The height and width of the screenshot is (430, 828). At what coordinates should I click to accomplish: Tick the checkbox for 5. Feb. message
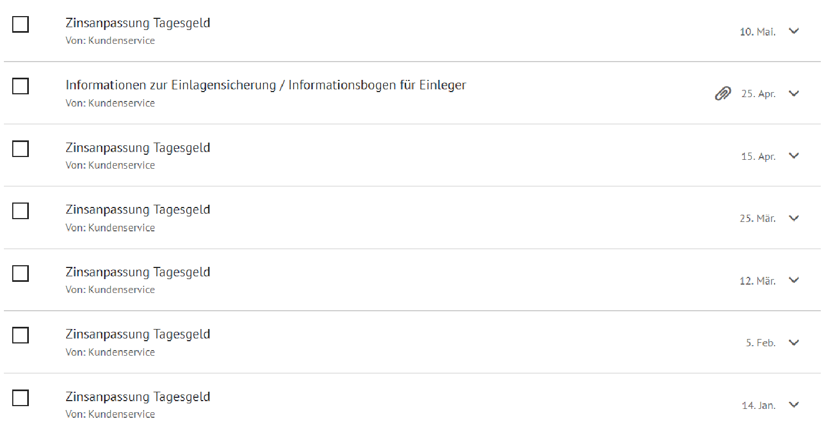21,336
